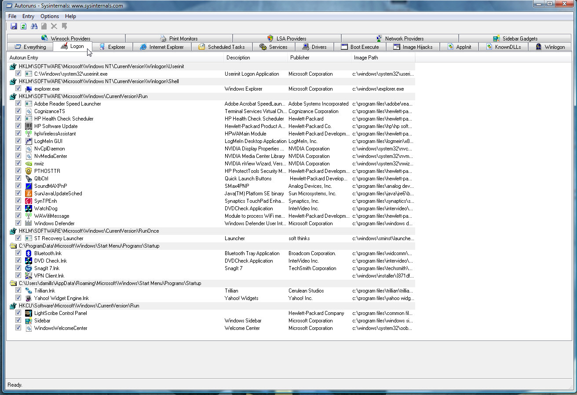This screenshot has height=395, width=577.
Task: Uncheck the CognizanceTS checkbox
Action: click(x=18, y=111)
